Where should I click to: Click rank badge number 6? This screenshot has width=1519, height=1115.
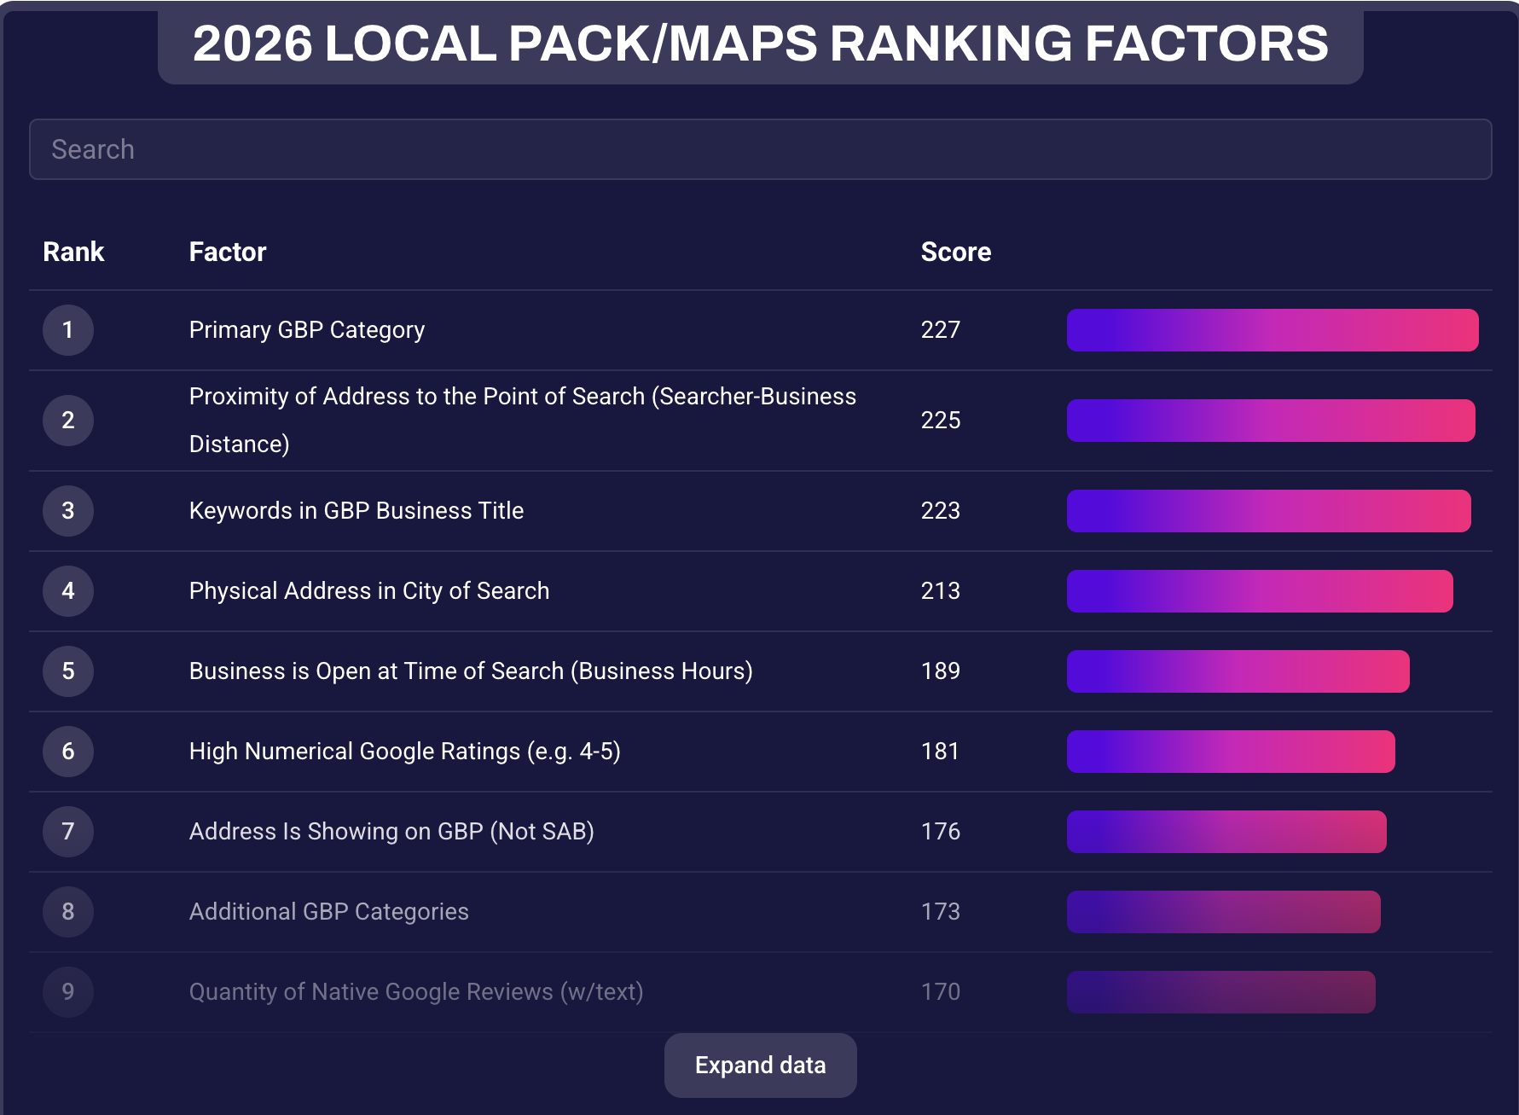[x=68, y=752]
